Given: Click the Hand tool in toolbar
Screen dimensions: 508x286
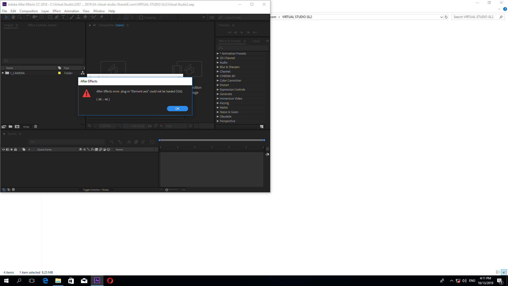Looking at the screenshot, I should point(13,17).
